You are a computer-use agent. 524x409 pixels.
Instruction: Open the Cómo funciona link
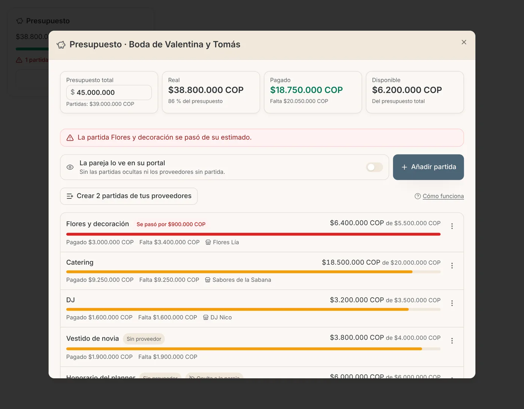click(x=443, y=196)
